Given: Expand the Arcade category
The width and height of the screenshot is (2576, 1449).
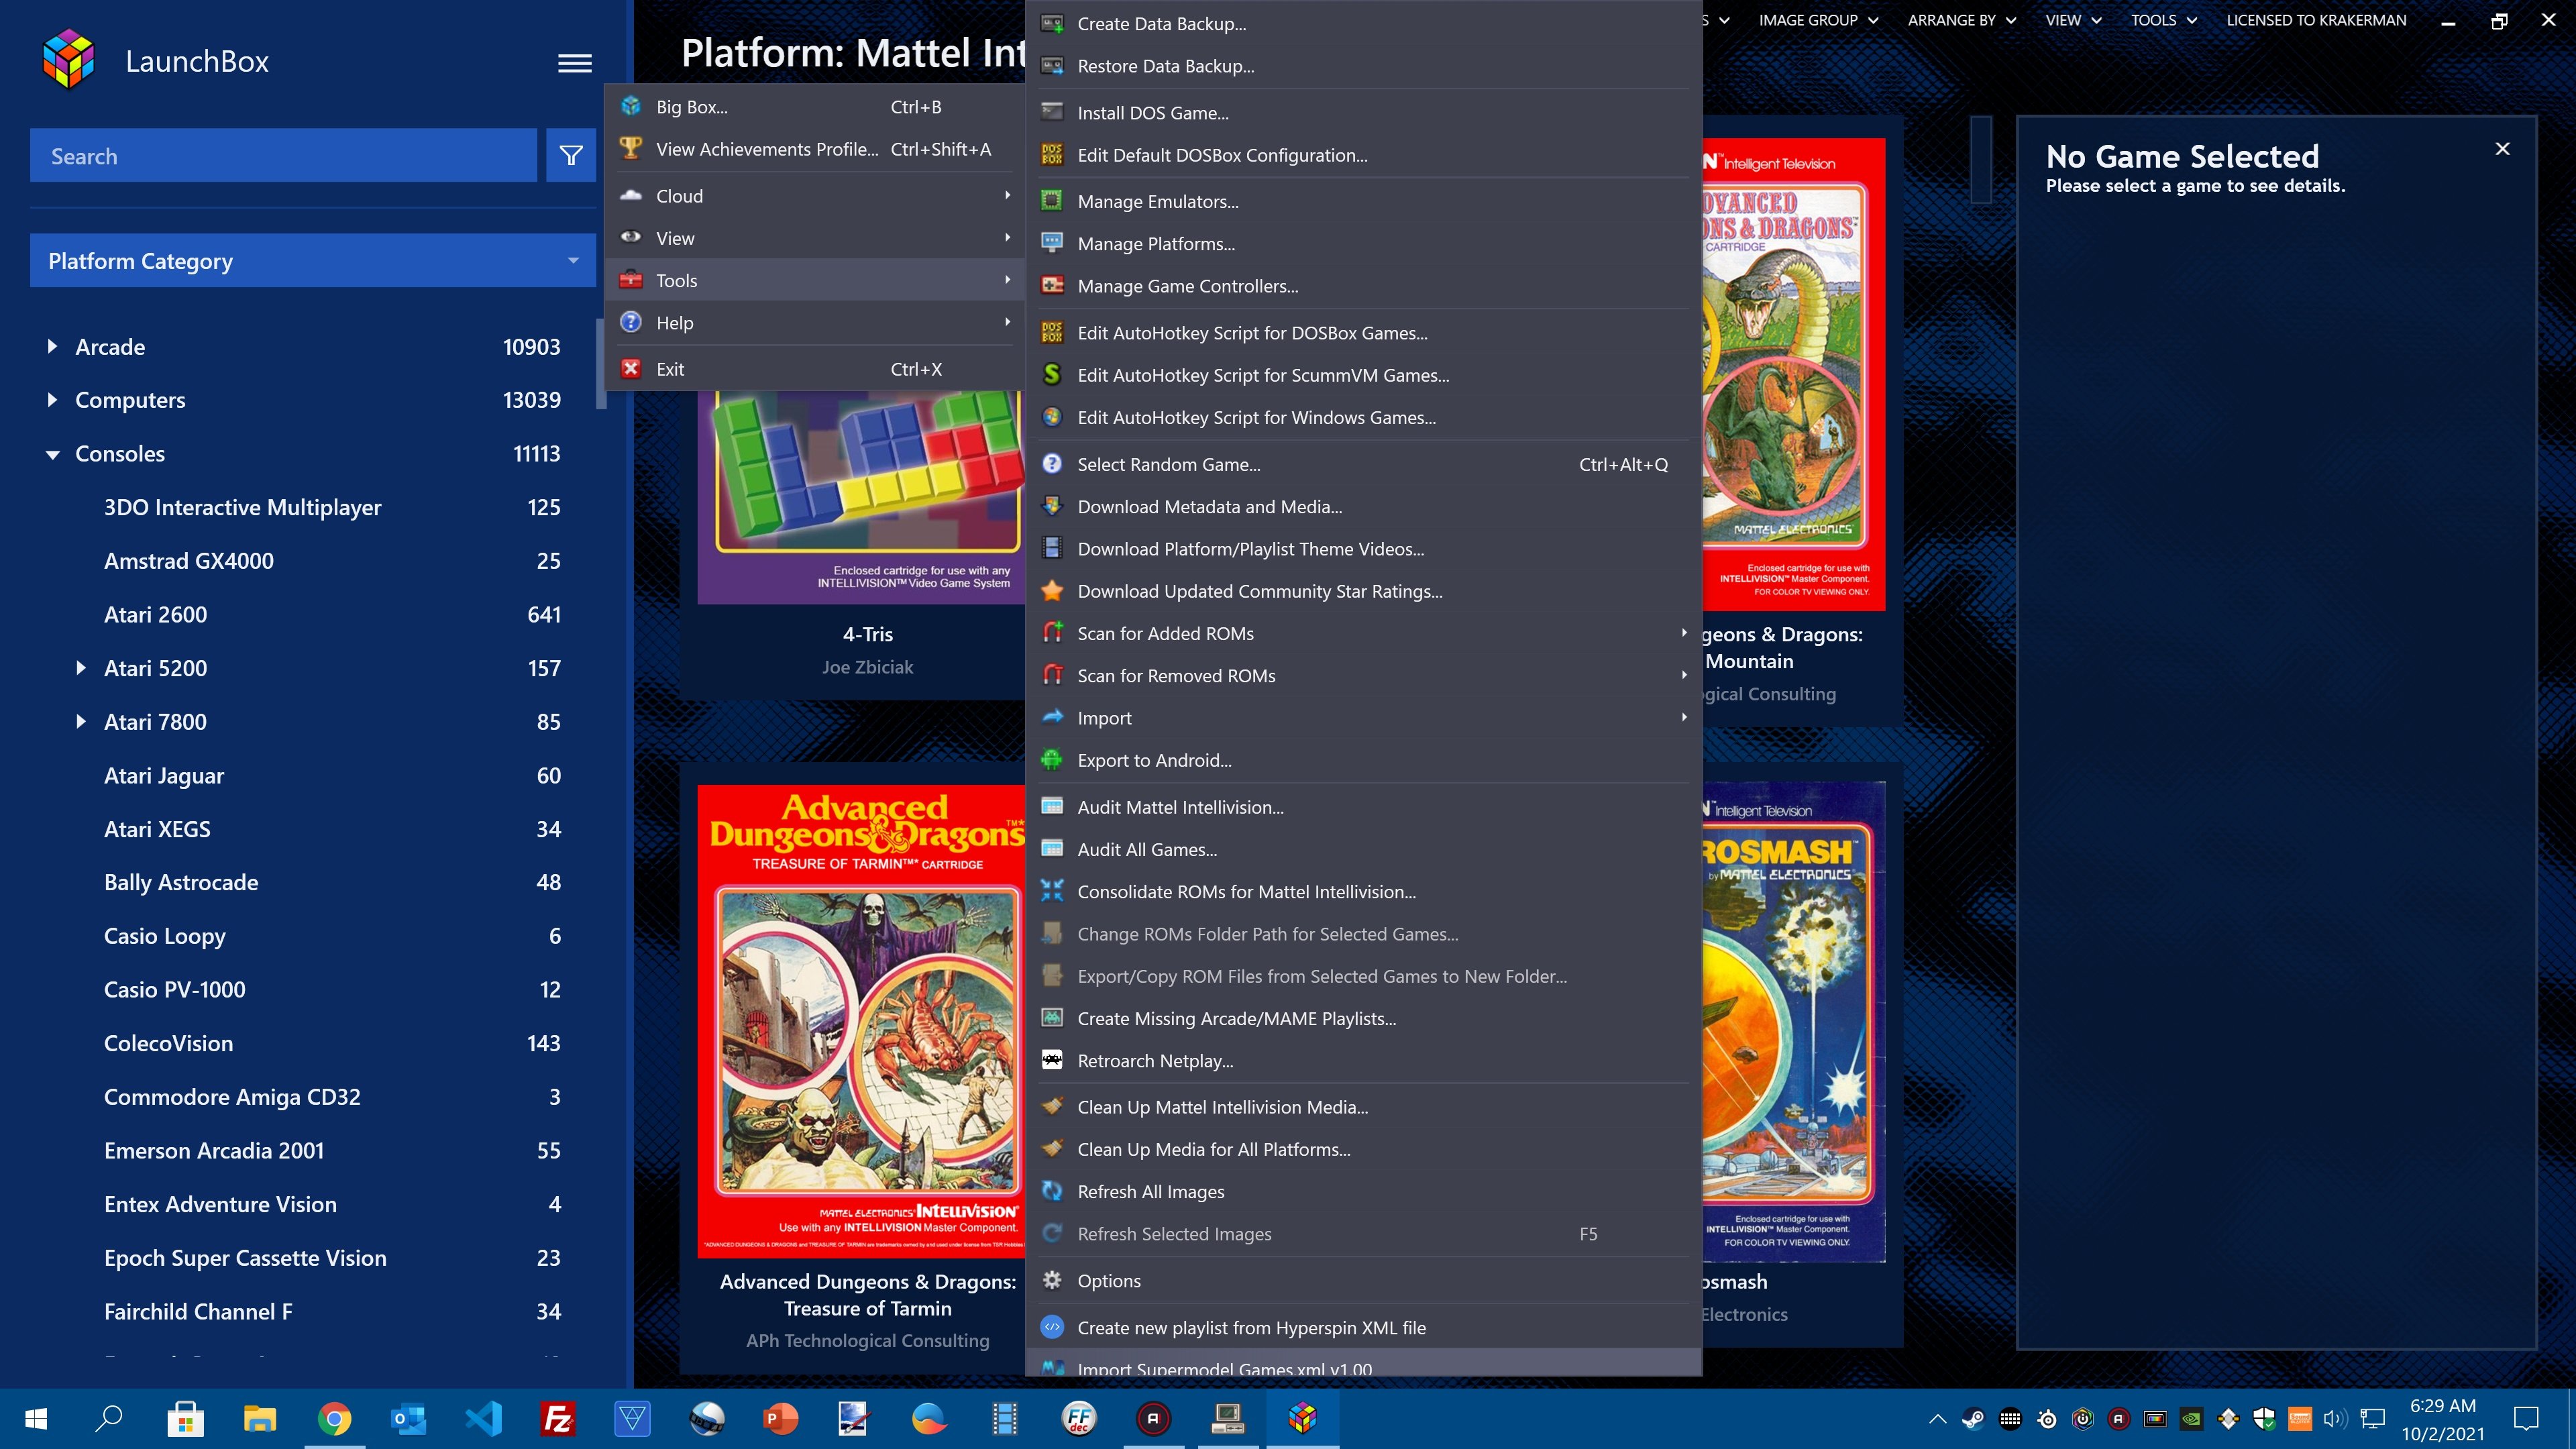Looking at the screenshot, I should click(x=52, y=347).
